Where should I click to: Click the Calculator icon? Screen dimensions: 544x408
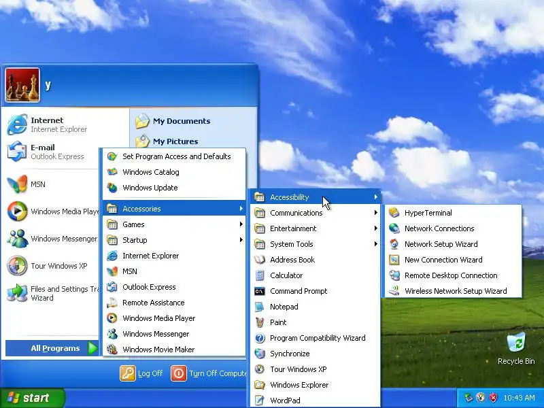(260, 275)
